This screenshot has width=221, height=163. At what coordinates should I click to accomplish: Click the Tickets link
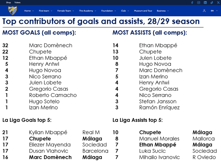coord(17,3)
